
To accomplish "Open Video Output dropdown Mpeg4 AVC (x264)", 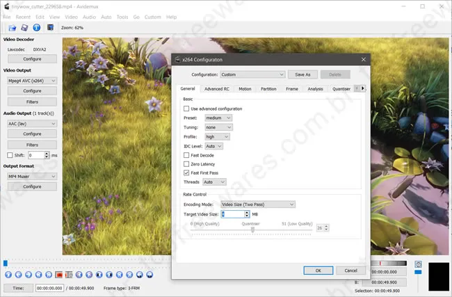I will tap(32, 81).
